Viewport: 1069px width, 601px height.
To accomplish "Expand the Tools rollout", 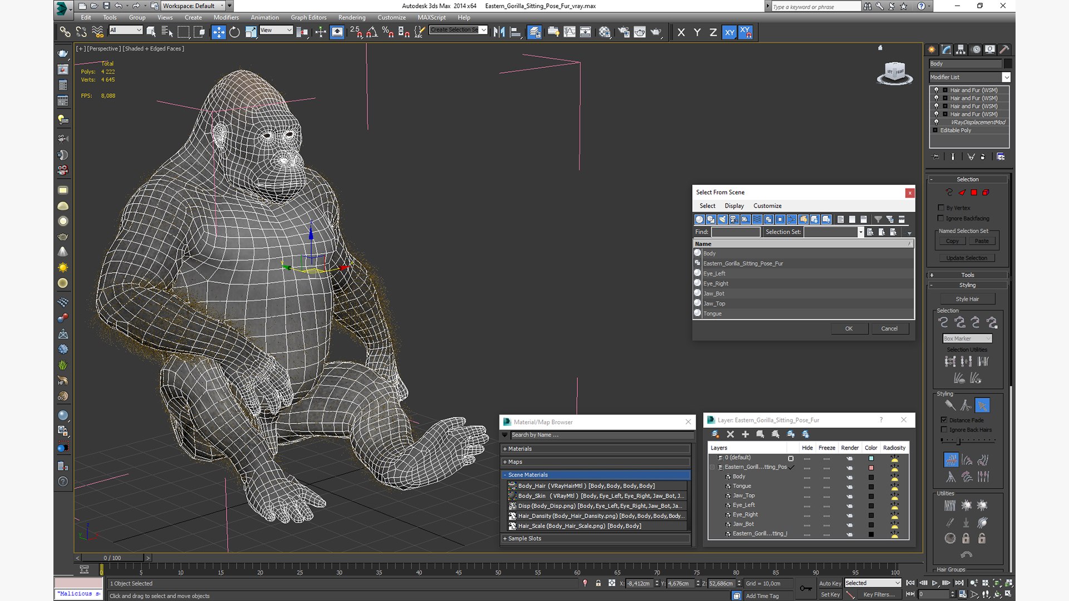I will coord(968,275).
